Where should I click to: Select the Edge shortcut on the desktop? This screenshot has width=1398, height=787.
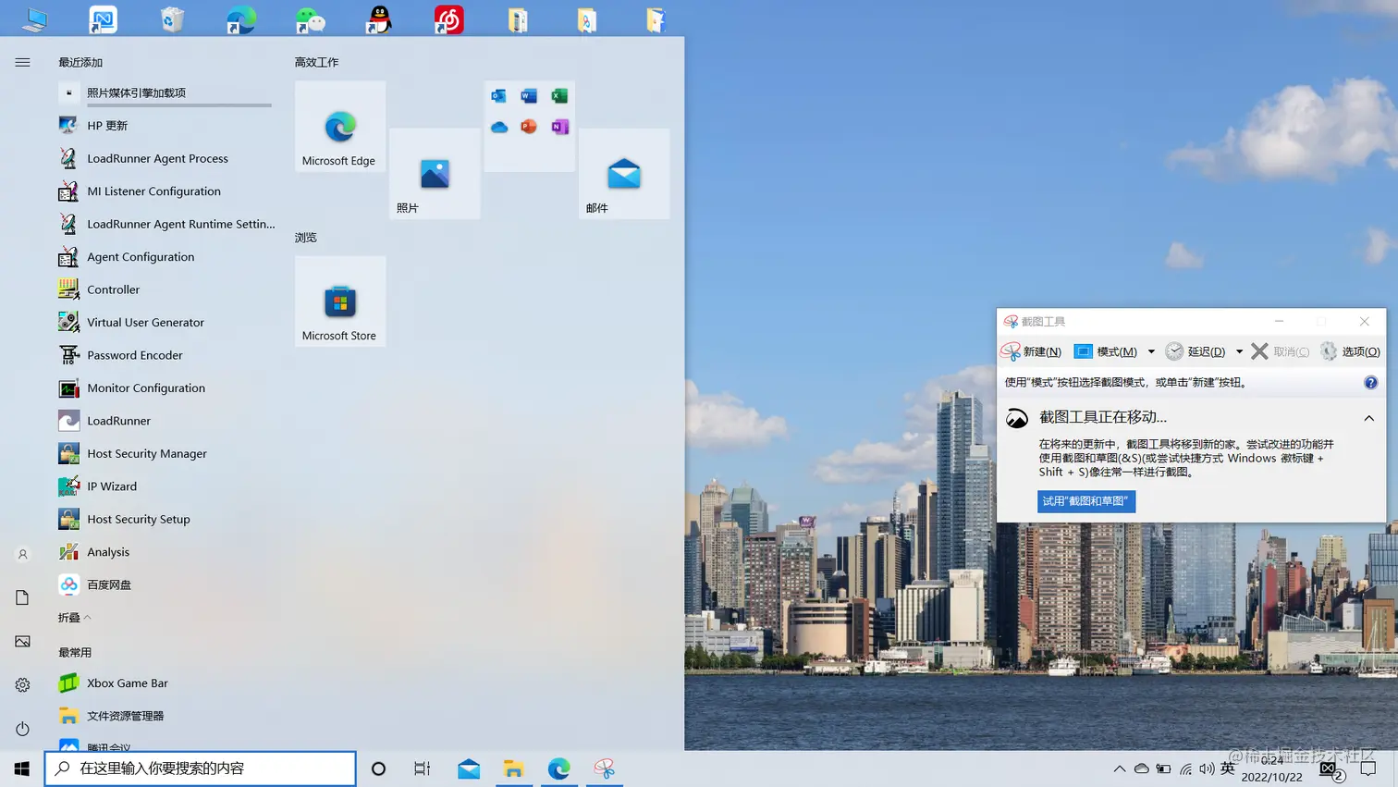point(241,19)
